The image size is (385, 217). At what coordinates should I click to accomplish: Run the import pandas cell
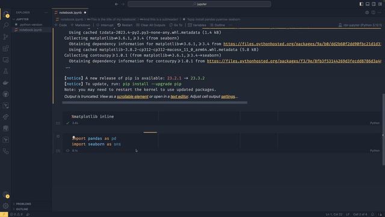pyautogui.click(x=58, y=136)
